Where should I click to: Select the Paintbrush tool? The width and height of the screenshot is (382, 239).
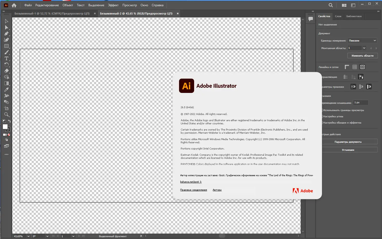click(6, 52)
